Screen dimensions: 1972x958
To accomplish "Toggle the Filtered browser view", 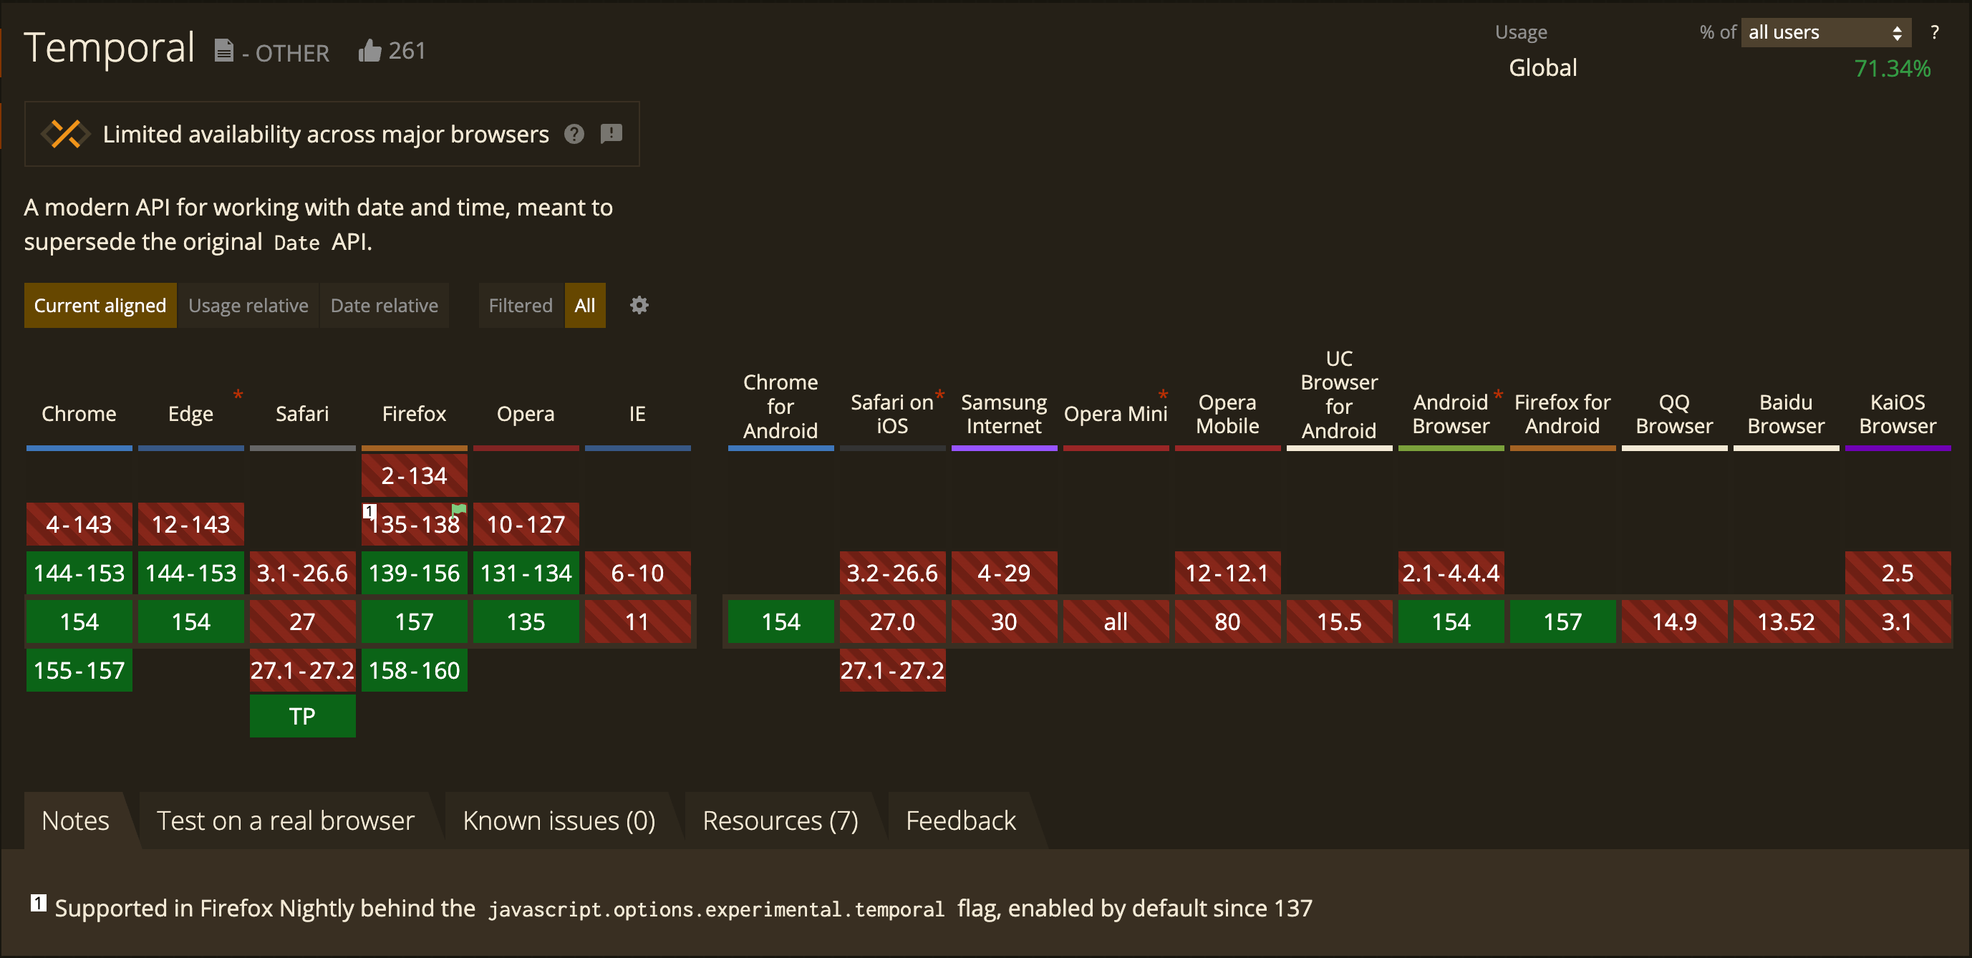I will pyautogui.click(x=521, y=305).
